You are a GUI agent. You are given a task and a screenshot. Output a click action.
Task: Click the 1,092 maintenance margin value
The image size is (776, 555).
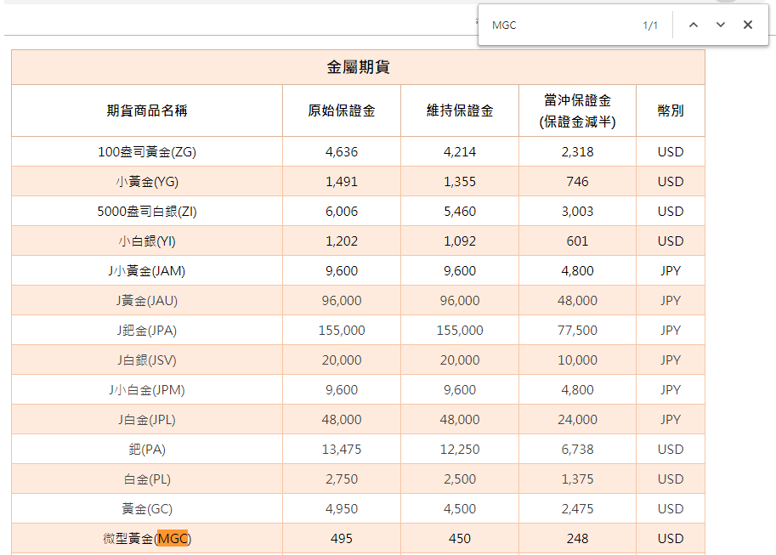tap(460, 241)
